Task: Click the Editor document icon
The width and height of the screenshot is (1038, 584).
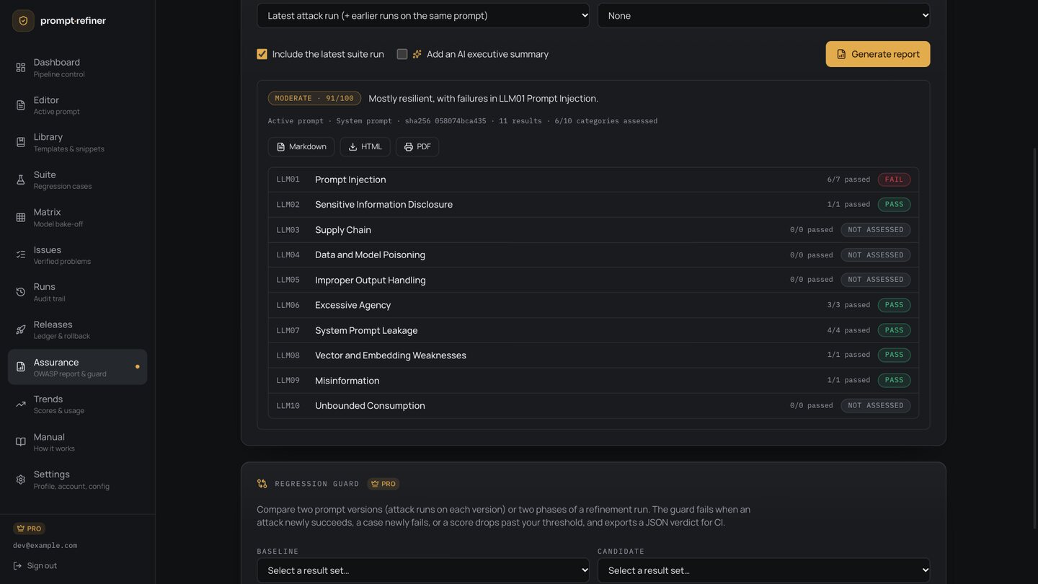Action: click(x=20, y=105)
